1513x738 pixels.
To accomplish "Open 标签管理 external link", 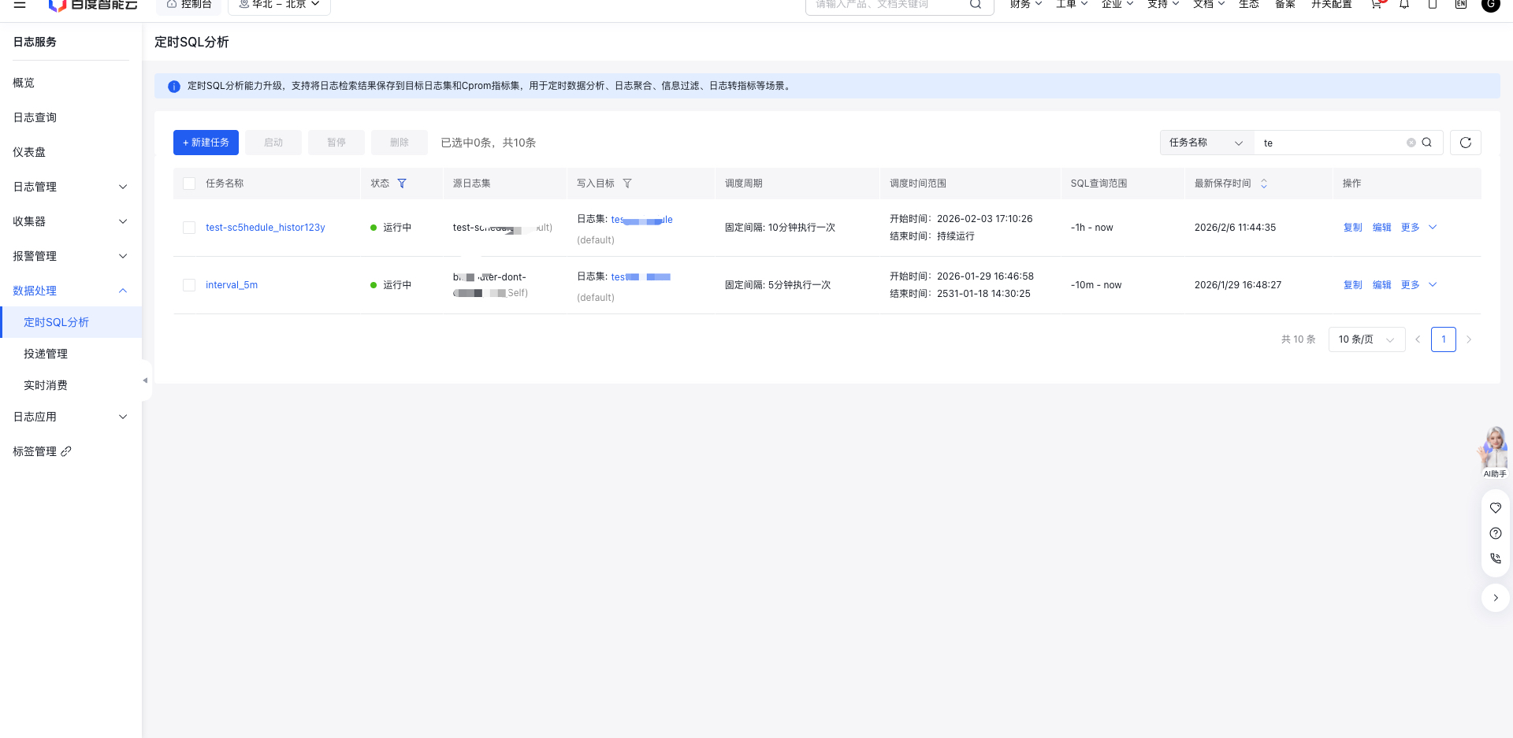I will click(x=43, y=451).
